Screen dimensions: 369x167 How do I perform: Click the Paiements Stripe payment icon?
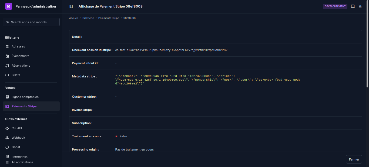pos(7,106)
